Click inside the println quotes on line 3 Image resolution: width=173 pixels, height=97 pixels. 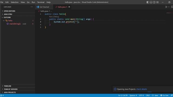(76, 22)
